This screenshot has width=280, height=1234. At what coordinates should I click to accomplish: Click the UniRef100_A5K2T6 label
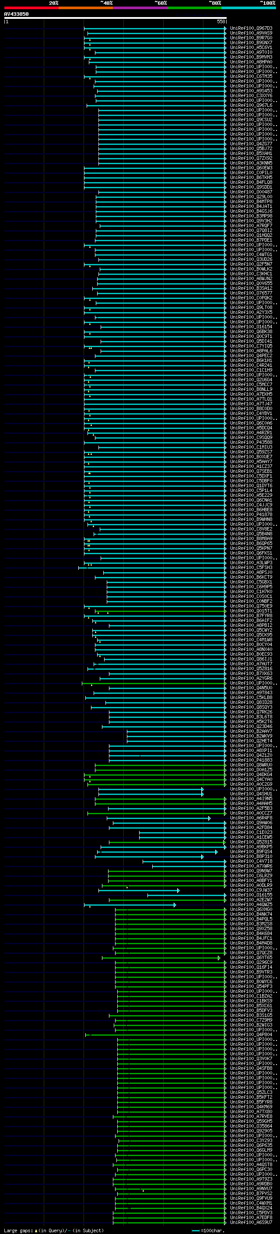click(x=251, y=721)
